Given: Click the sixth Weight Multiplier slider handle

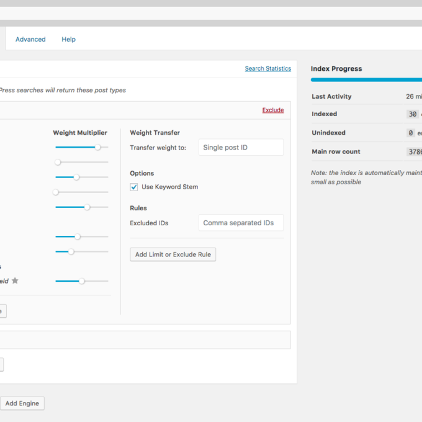Looking at the screenshot, I should click(78, 236).
